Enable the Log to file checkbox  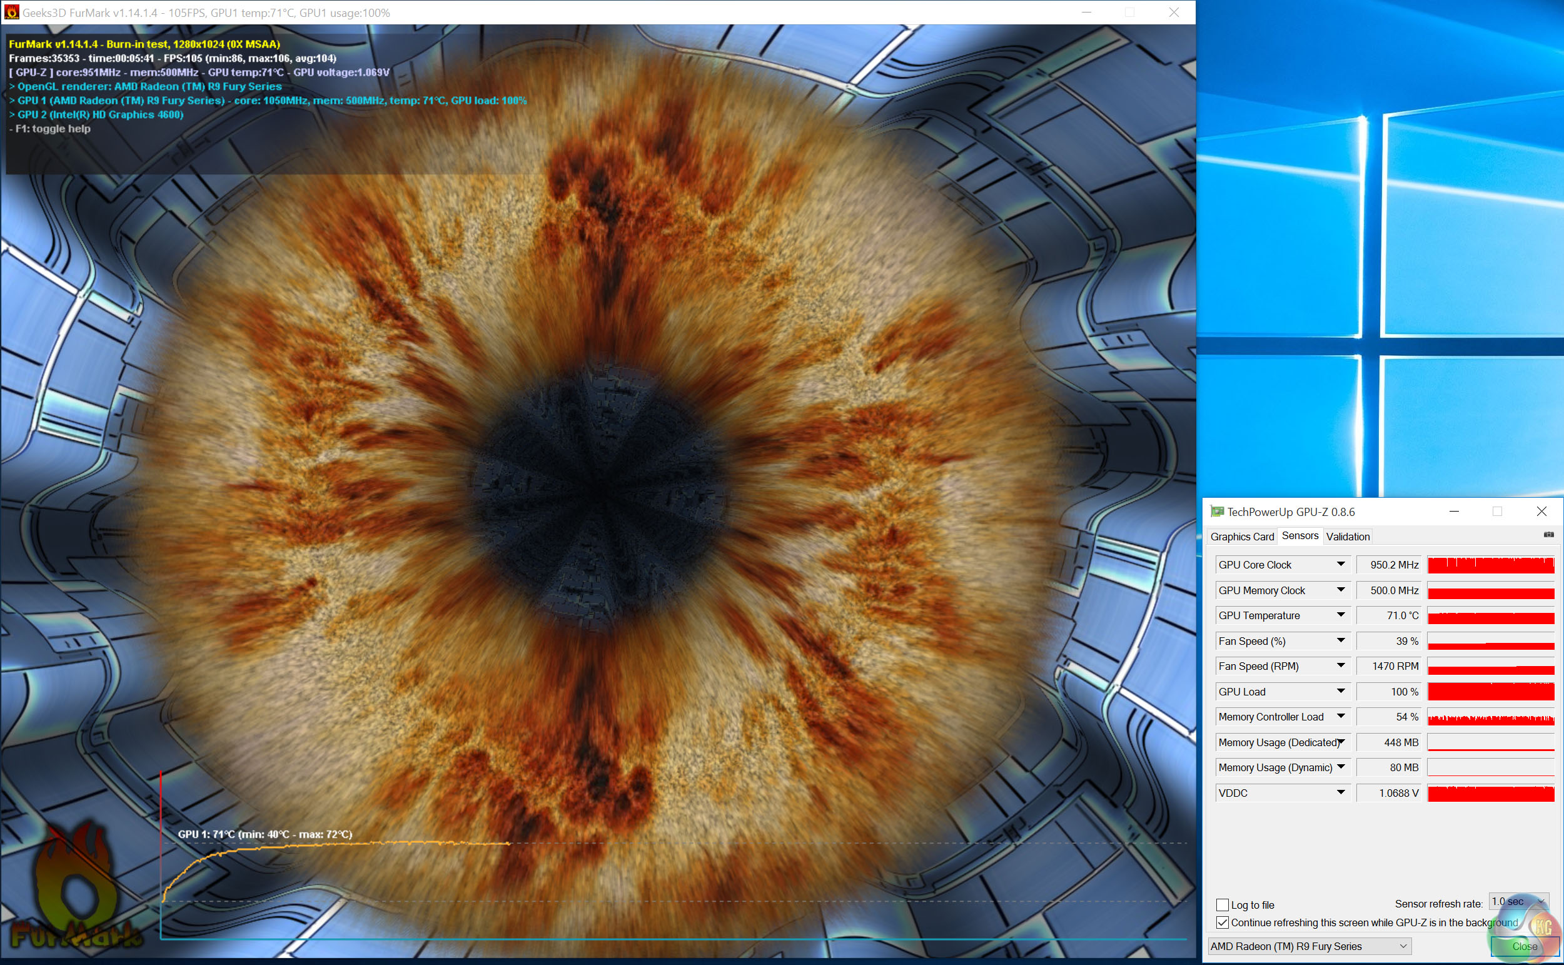tap(1222, 904)
